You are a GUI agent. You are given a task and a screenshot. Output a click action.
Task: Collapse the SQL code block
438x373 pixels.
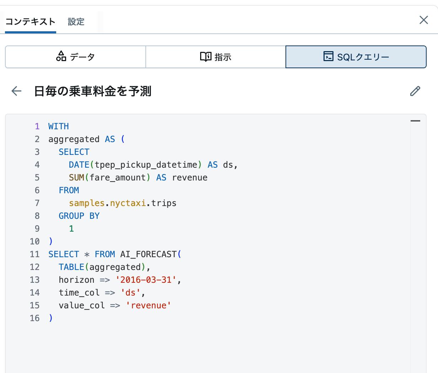point(415,120)
